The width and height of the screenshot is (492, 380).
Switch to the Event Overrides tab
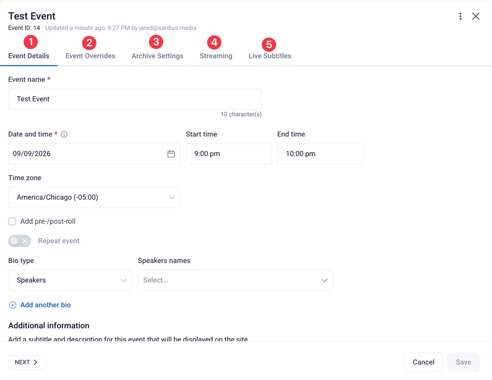point(90,56)
